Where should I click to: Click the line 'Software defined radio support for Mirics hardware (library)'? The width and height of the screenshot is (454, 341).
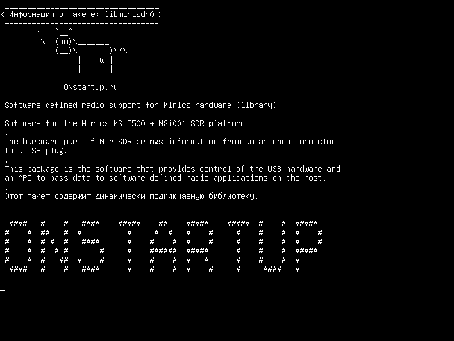coord(140,105)
